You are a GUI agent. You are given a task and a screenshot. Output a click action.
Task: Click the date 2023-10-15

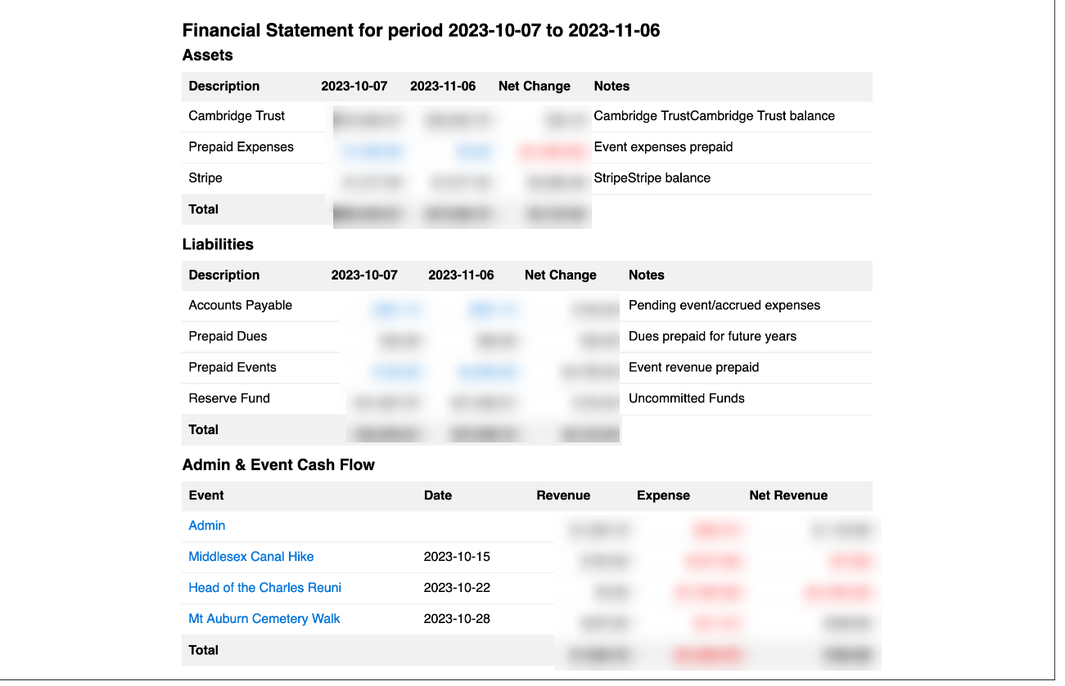tap(457, 557)
